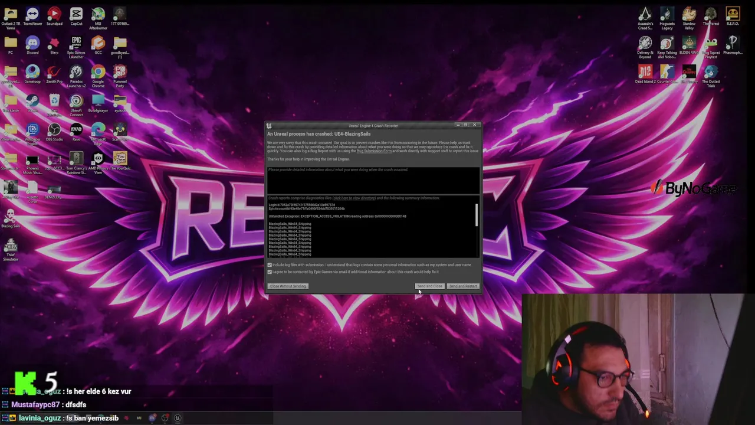
Task: Open the Bug Submission Form link
Action: coord(374,151)
